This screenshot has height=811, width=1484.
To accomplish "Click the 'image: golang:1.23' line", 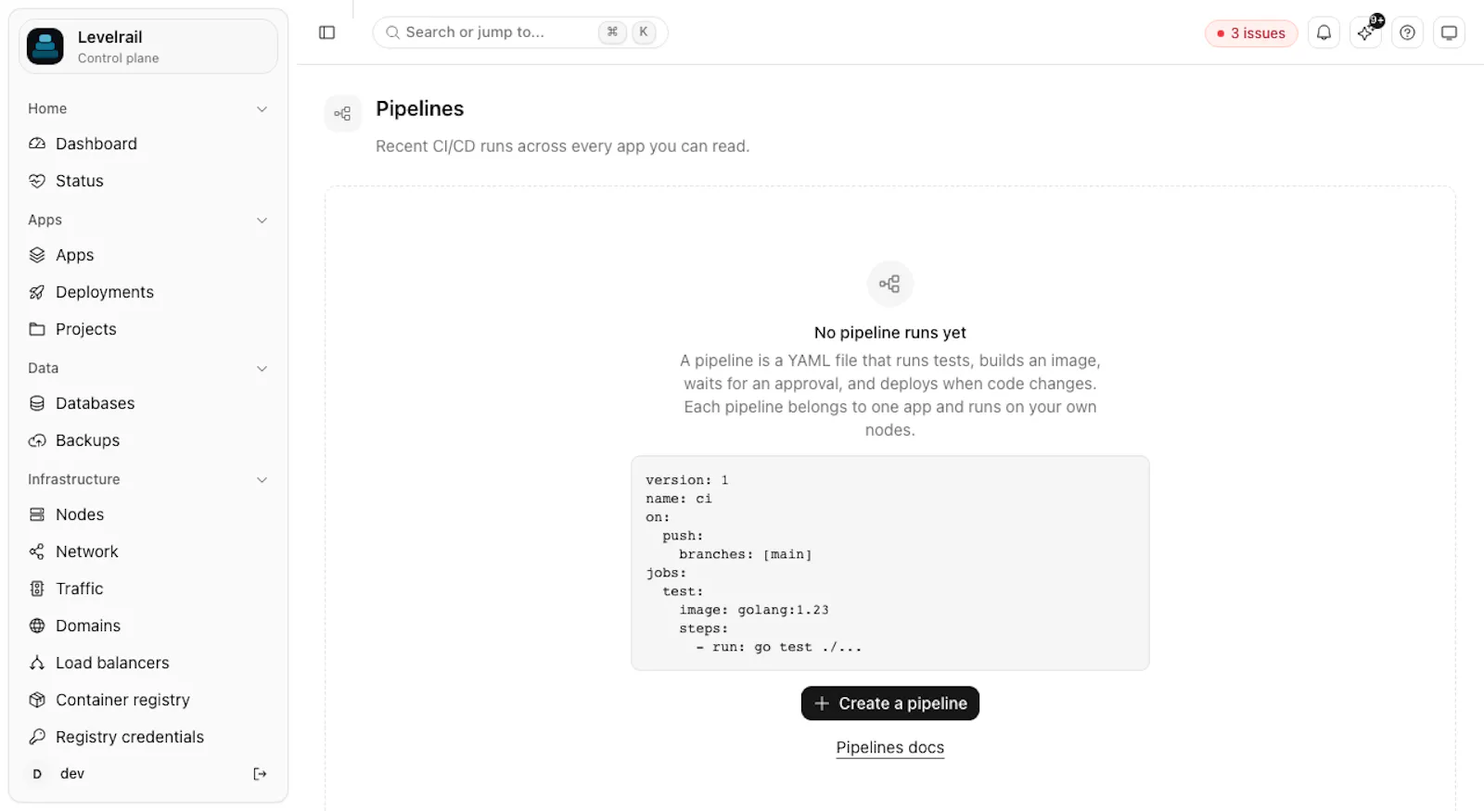I will coord(754,610).
